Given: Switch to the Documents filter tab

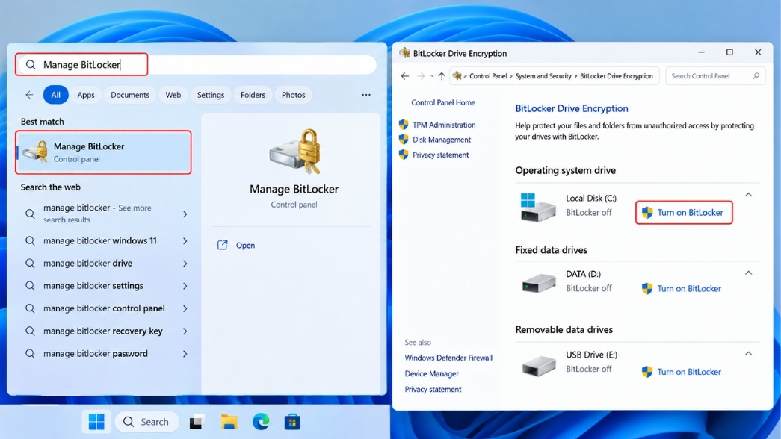Looking at the screenshot, I should 130,95.
